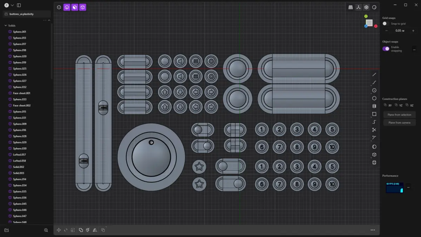Image resolution: width=421 pixels, height=237 pixels.
Task: Disable the Enable snapping toggle
Action: [386, 49]
